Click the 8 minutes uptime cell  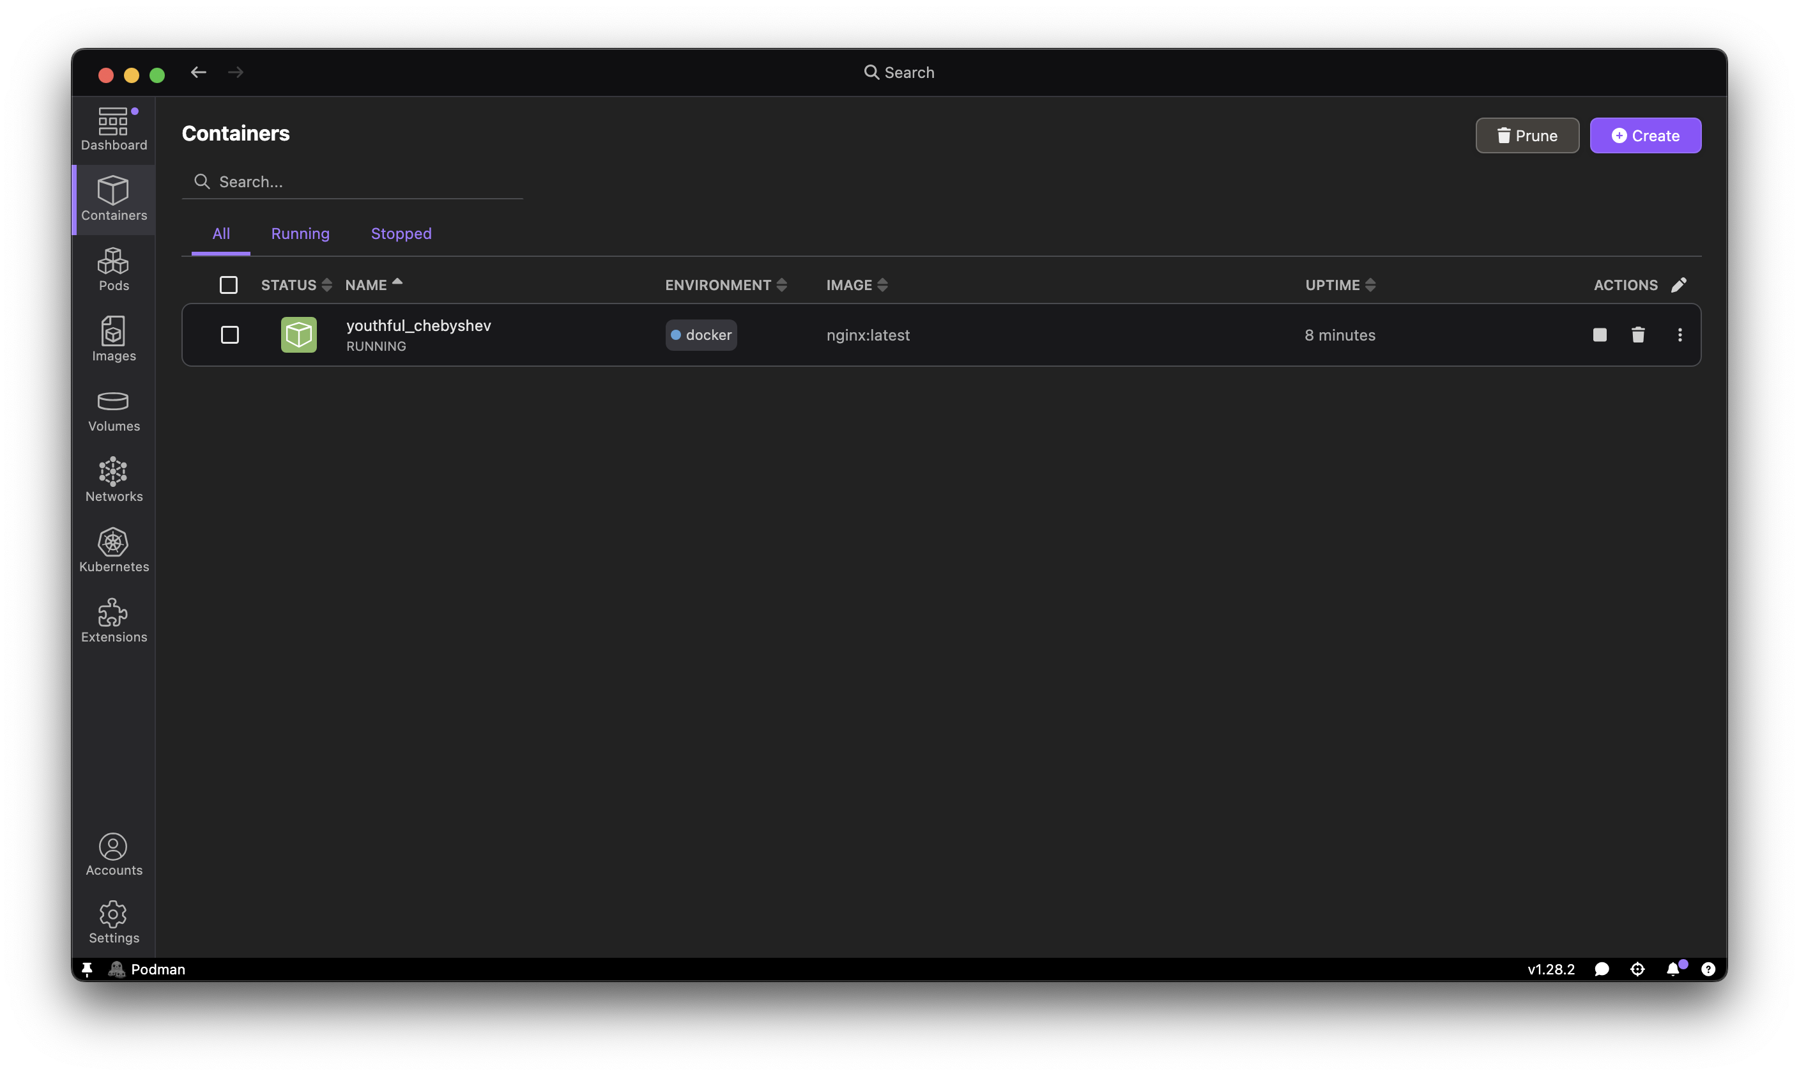click(1340, 335)
